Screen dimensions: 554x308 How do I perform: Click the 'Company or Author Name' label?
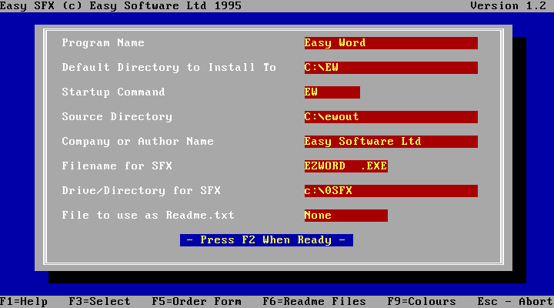(138, 142)
